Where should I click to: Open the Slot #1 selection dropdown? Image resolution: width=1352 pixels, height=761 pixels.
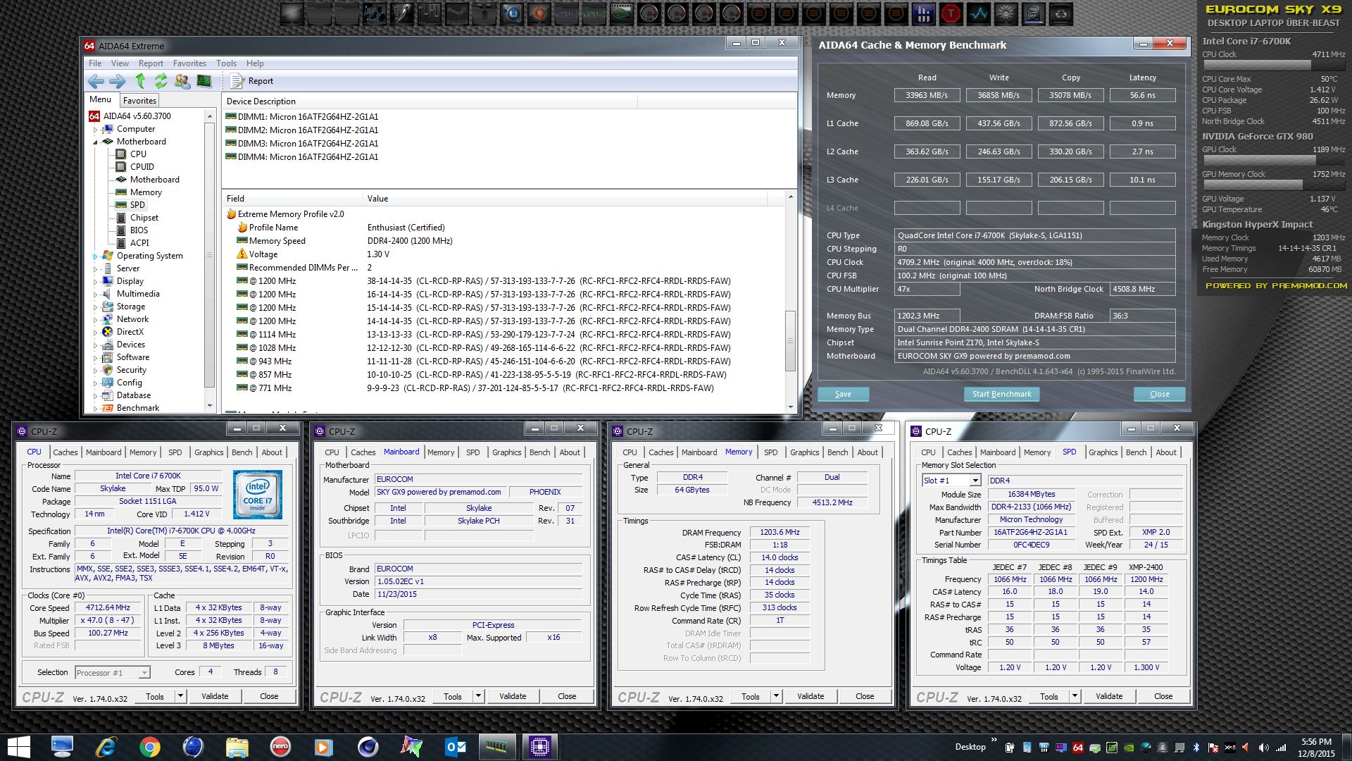(975, 481)
